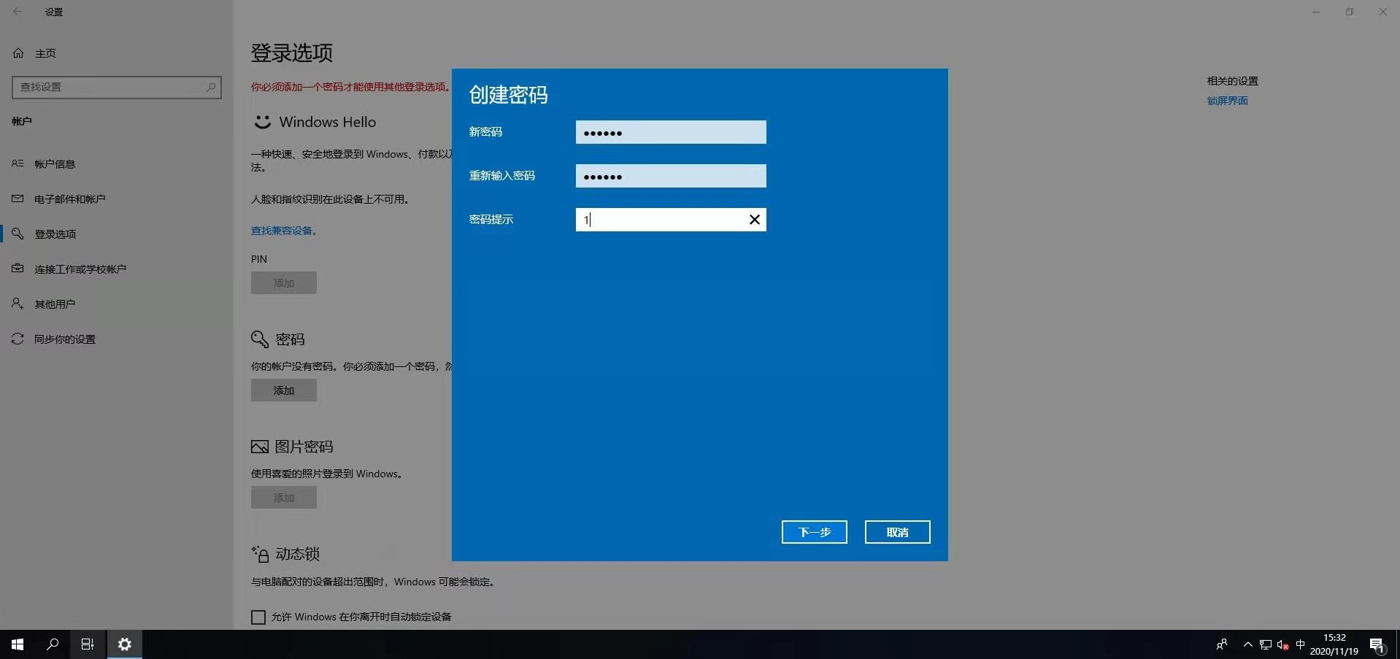Click the muted volume tray icon
Image resolution: width=1400 pixels, height=659 pixels.
point(1282,644)
